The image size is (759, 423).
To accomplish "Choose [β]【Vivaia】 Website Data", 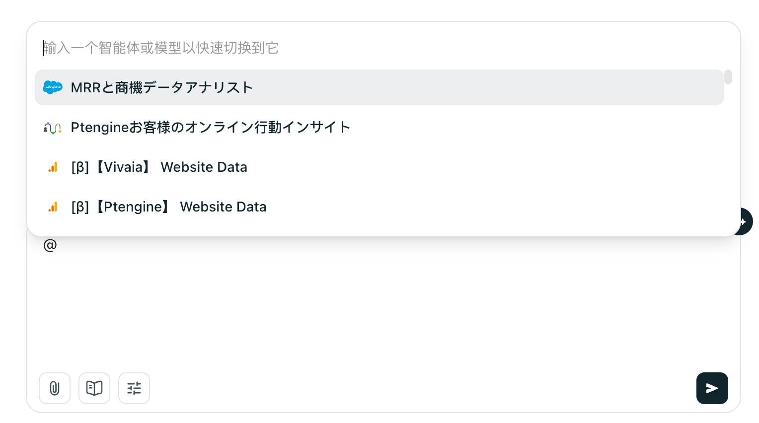I will 159,167.
